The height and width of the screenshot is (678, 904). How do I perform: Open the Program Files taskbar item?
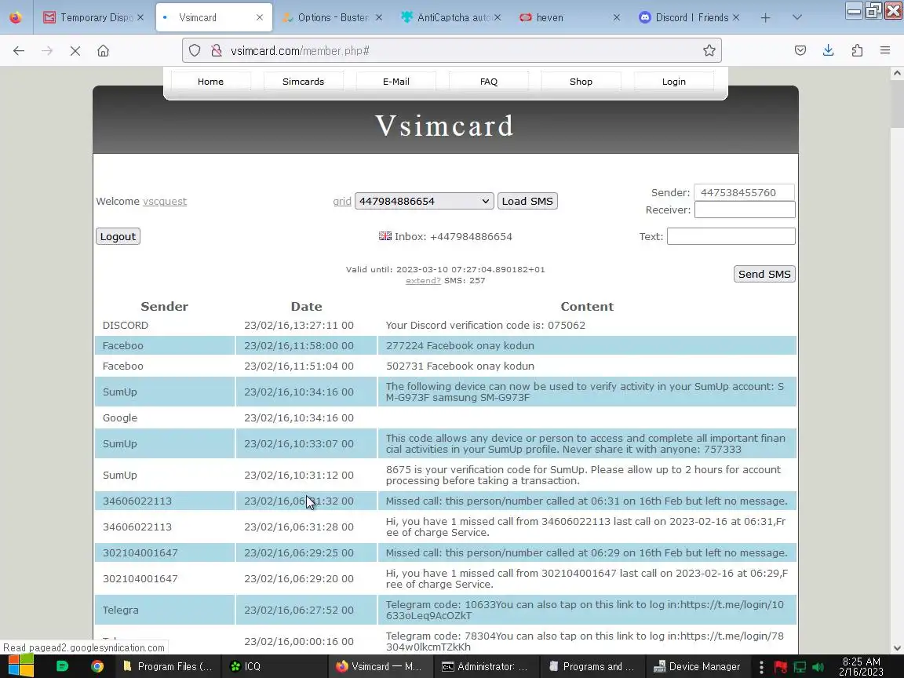(x=168, y=666)
